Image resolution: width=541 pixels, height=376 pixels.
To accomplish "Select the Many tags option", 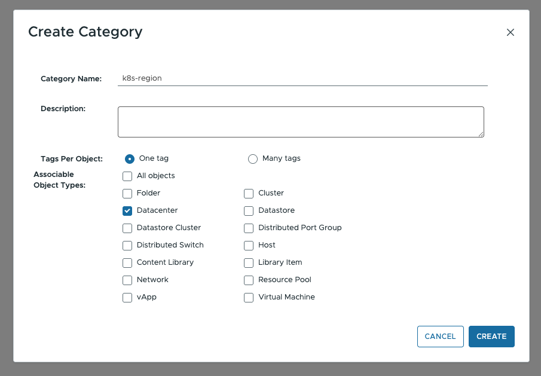I will tap(253, 158).
